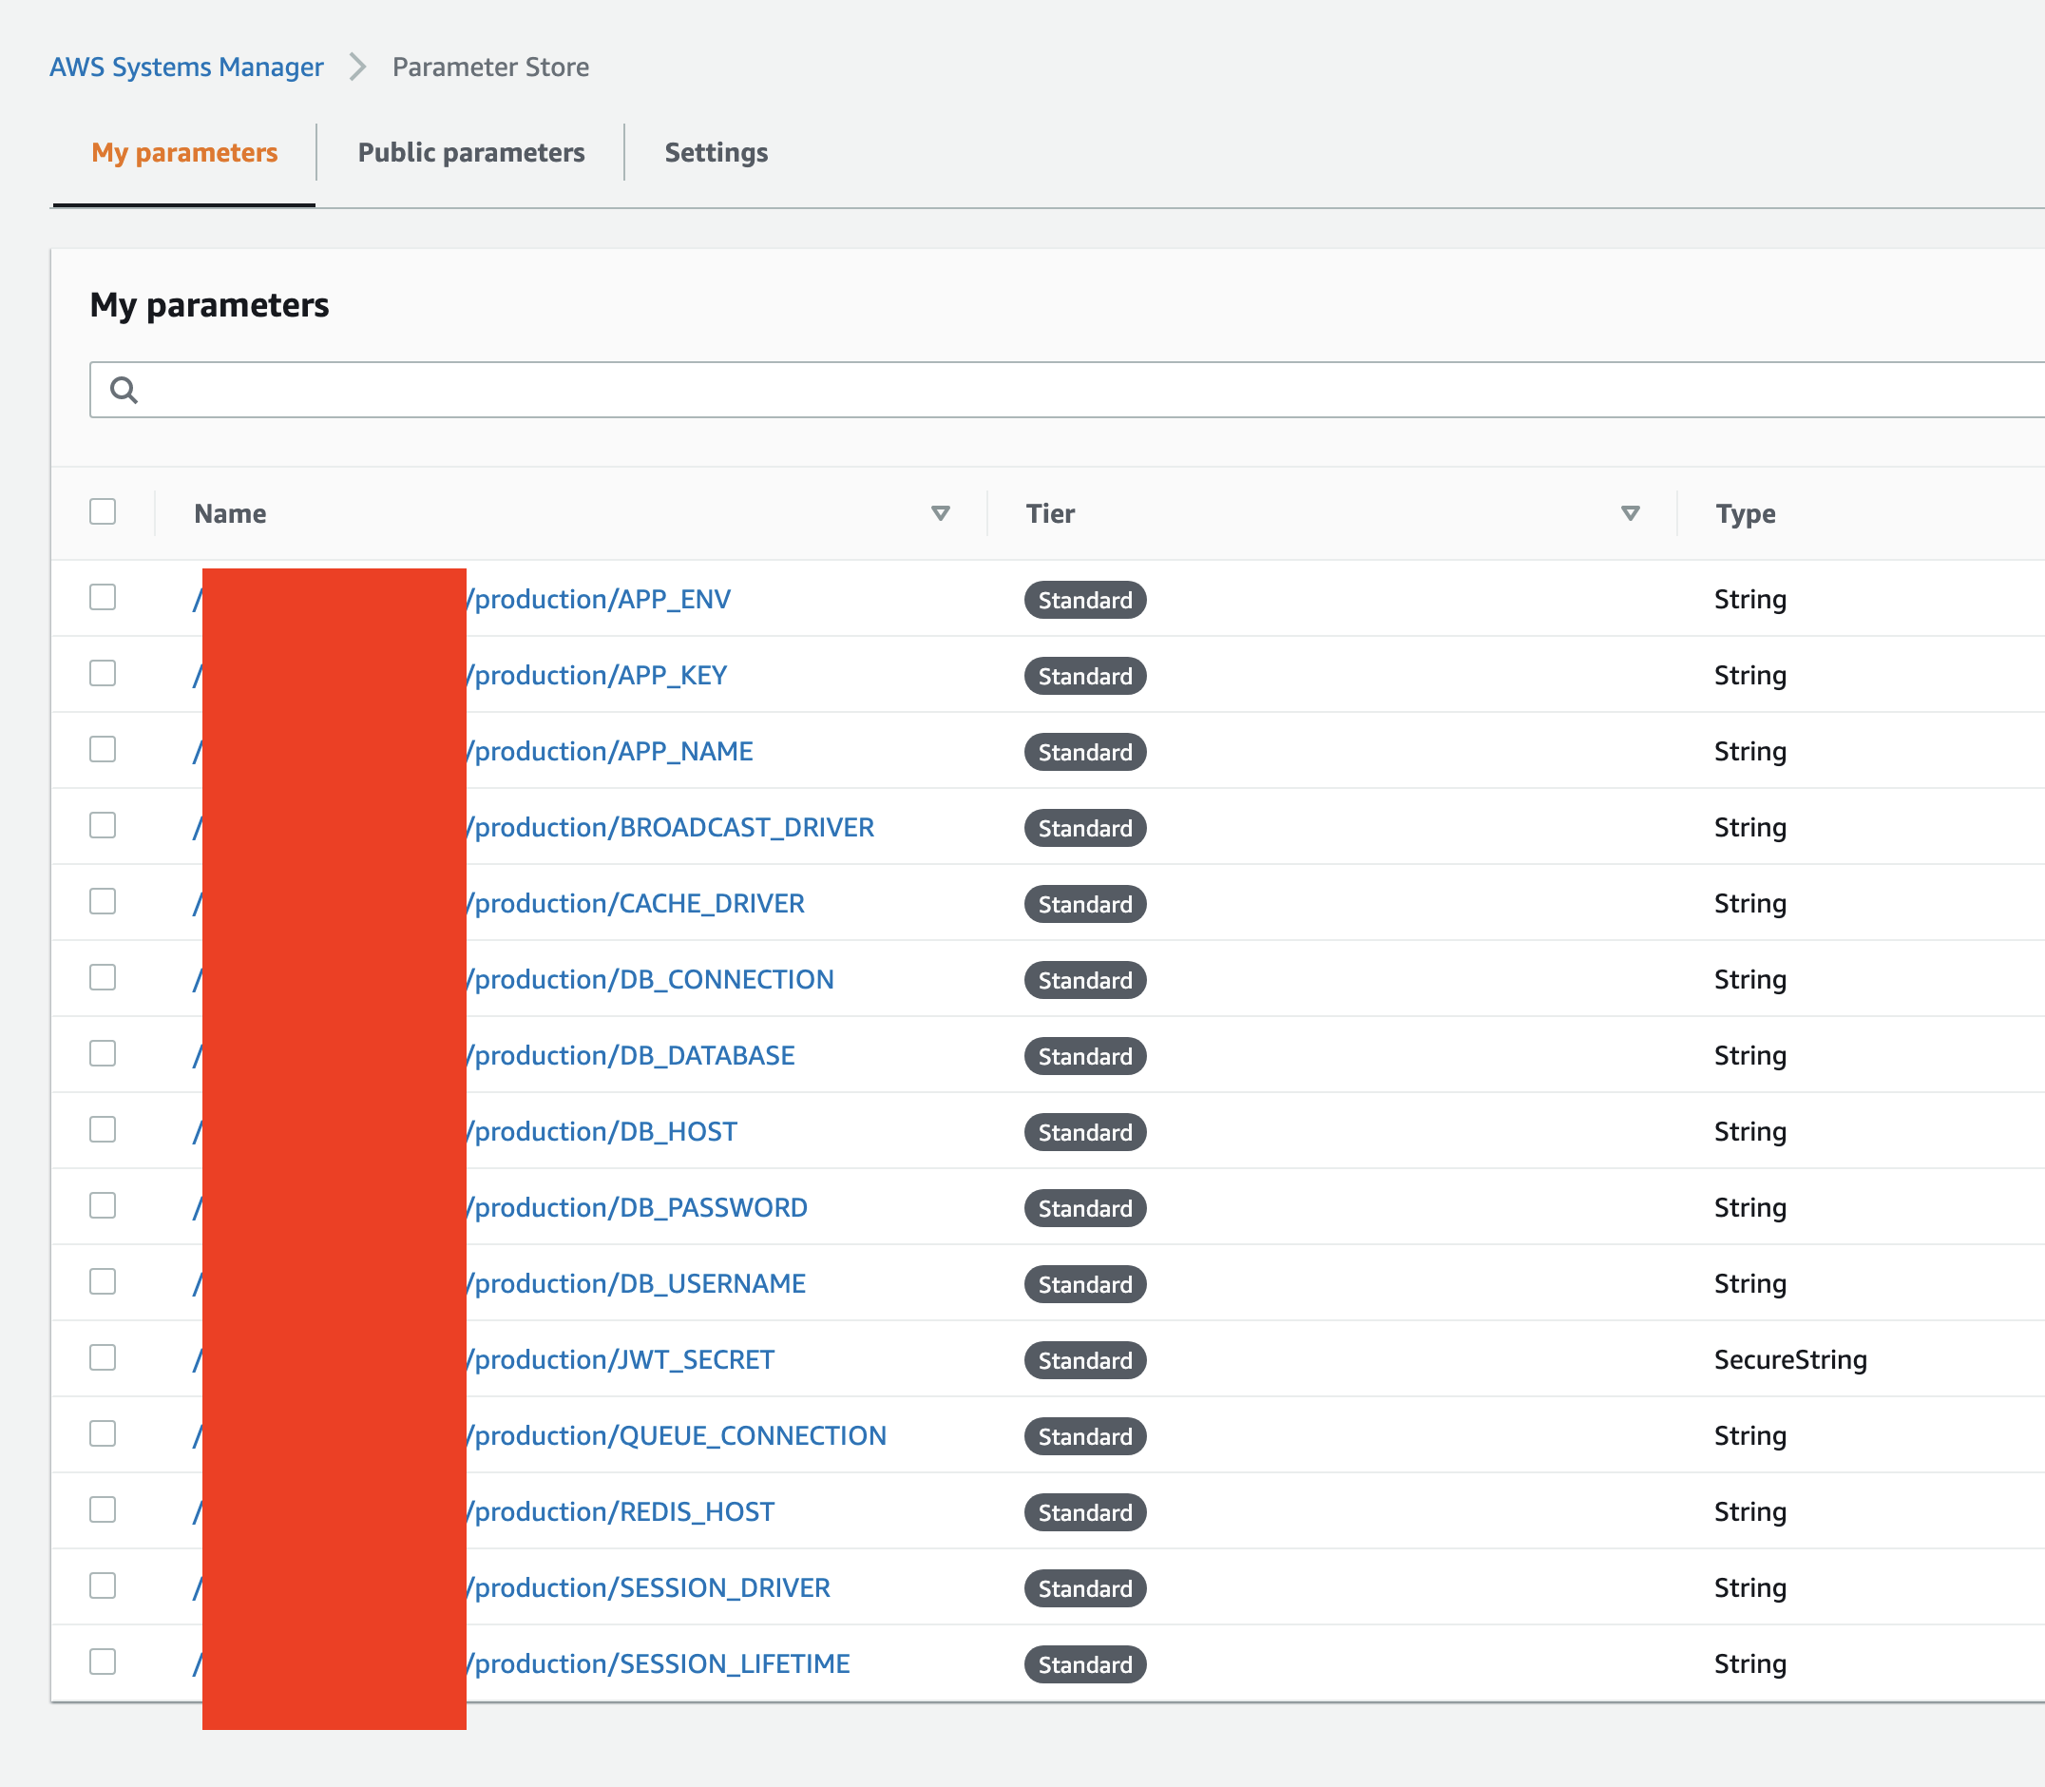This screenshot has width=2045, height=1787.
Task: Open the production/BROADCAST_DRIVER parameter
Action: coord(671,828)
